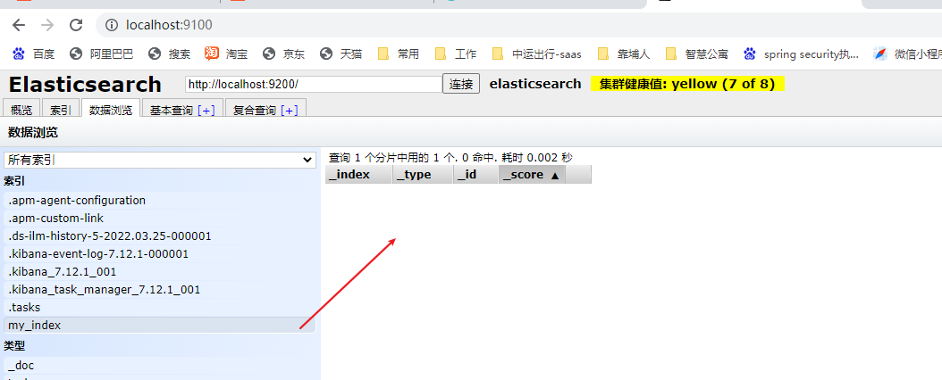Screen dimensions: 942x380
Task: Open the 天猫 bookmark
Action: pyautogui.click(x=341, y=54)
